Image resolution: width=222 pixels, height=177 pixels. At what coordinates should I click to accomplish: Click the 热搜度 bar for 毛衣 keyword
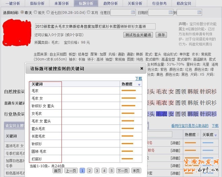coord(128,91)
